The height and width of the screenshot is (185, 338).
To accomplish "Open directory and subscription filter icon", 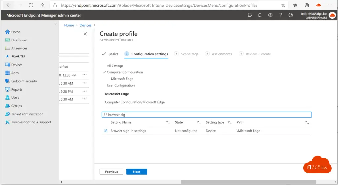I will pos(250,15).
